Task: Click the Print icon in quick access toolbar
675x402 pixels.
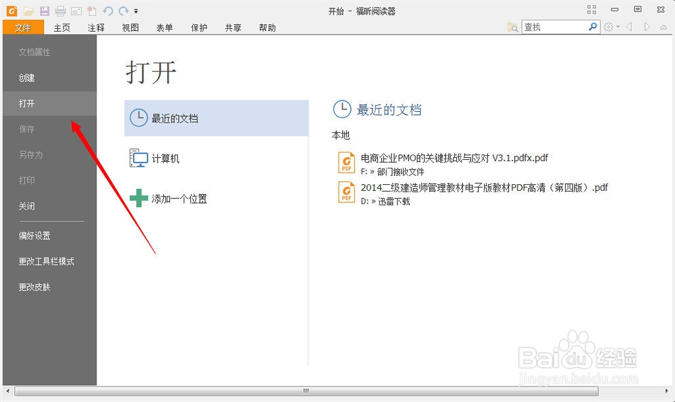Action: point(60,11)
